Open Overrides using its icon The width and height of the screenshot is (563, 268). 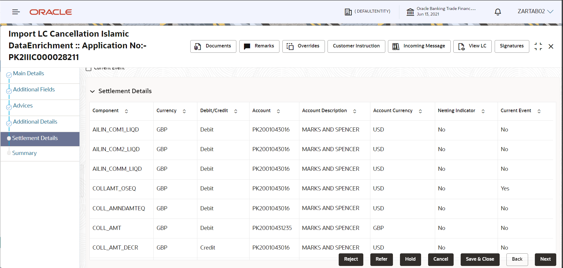coord(290,46)
